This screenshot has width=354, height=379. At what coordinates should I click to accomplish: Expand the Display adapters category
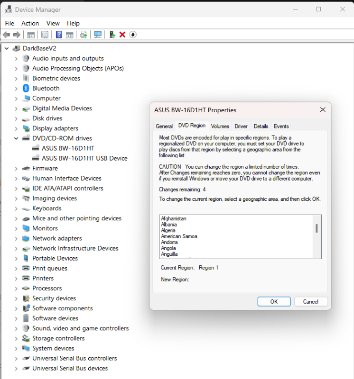point(16,128)
